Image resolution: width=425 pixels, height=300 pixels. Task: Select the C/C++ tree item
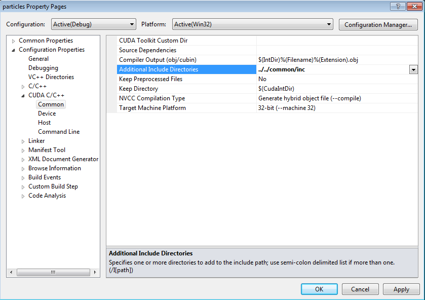[37, 86]
